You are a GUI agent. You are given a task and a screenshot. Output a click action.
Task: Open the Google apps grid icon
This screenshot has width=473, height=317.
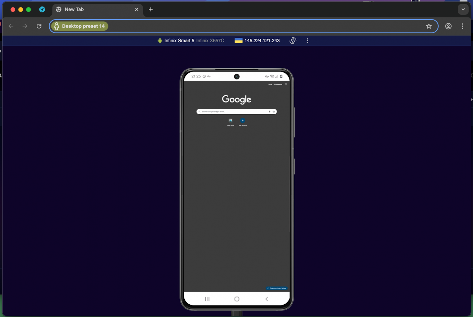pos(286,84)
